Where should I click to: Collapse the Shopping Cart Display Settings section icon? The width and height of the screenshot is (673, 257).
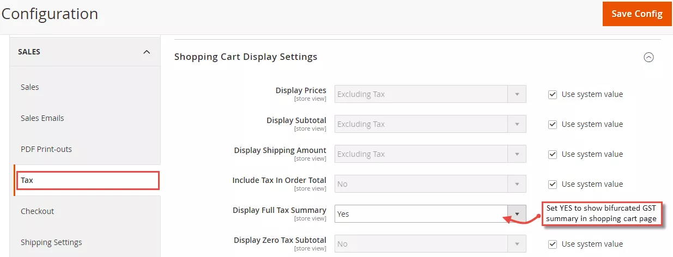tap(648, 57)
